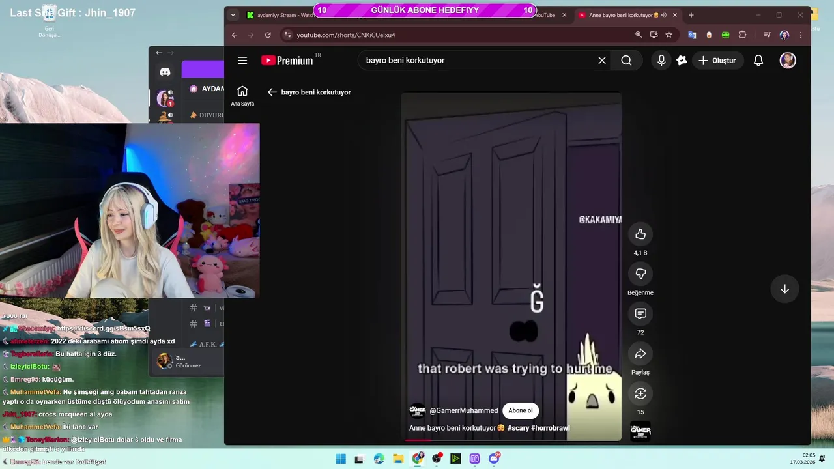Open Chrome zoom magnifier in address bar

click(639, 35)
